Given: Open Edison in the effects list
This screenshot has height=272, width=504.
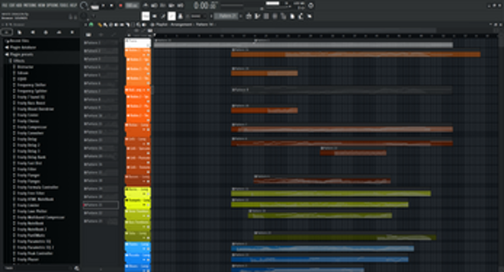Looking at the screenshot, I should 23,73.
